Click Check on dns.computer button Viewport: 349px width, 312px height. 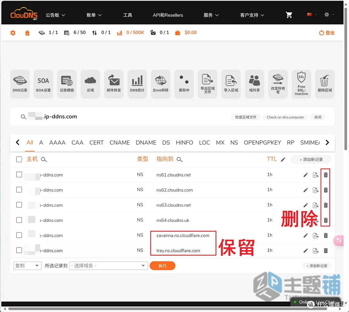pyautogui.click(x=285, y=117)
